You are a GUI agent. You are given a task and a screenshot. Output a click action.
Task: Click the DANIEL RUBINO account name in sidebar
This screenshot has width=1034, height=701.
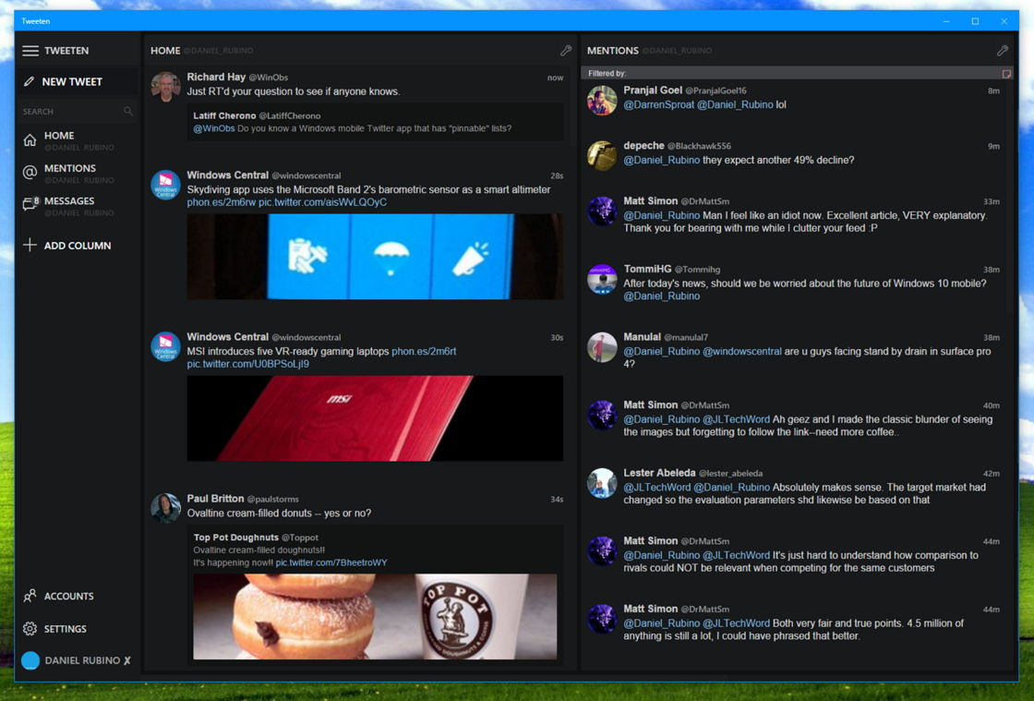pos(82,660)
